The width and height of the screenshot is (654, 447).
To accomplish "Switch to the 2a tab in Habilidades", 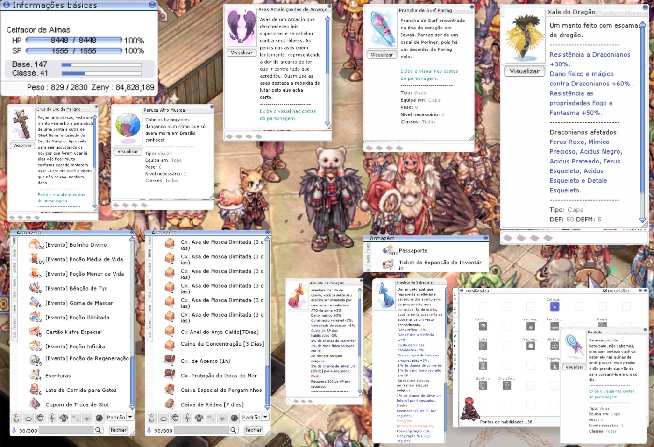I will point(455,311).
